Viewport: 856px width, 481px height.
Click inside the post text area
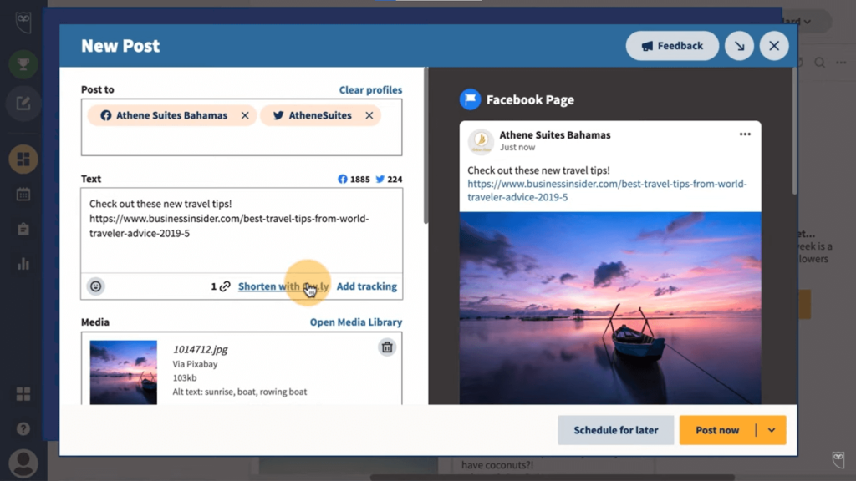point(242,230)
